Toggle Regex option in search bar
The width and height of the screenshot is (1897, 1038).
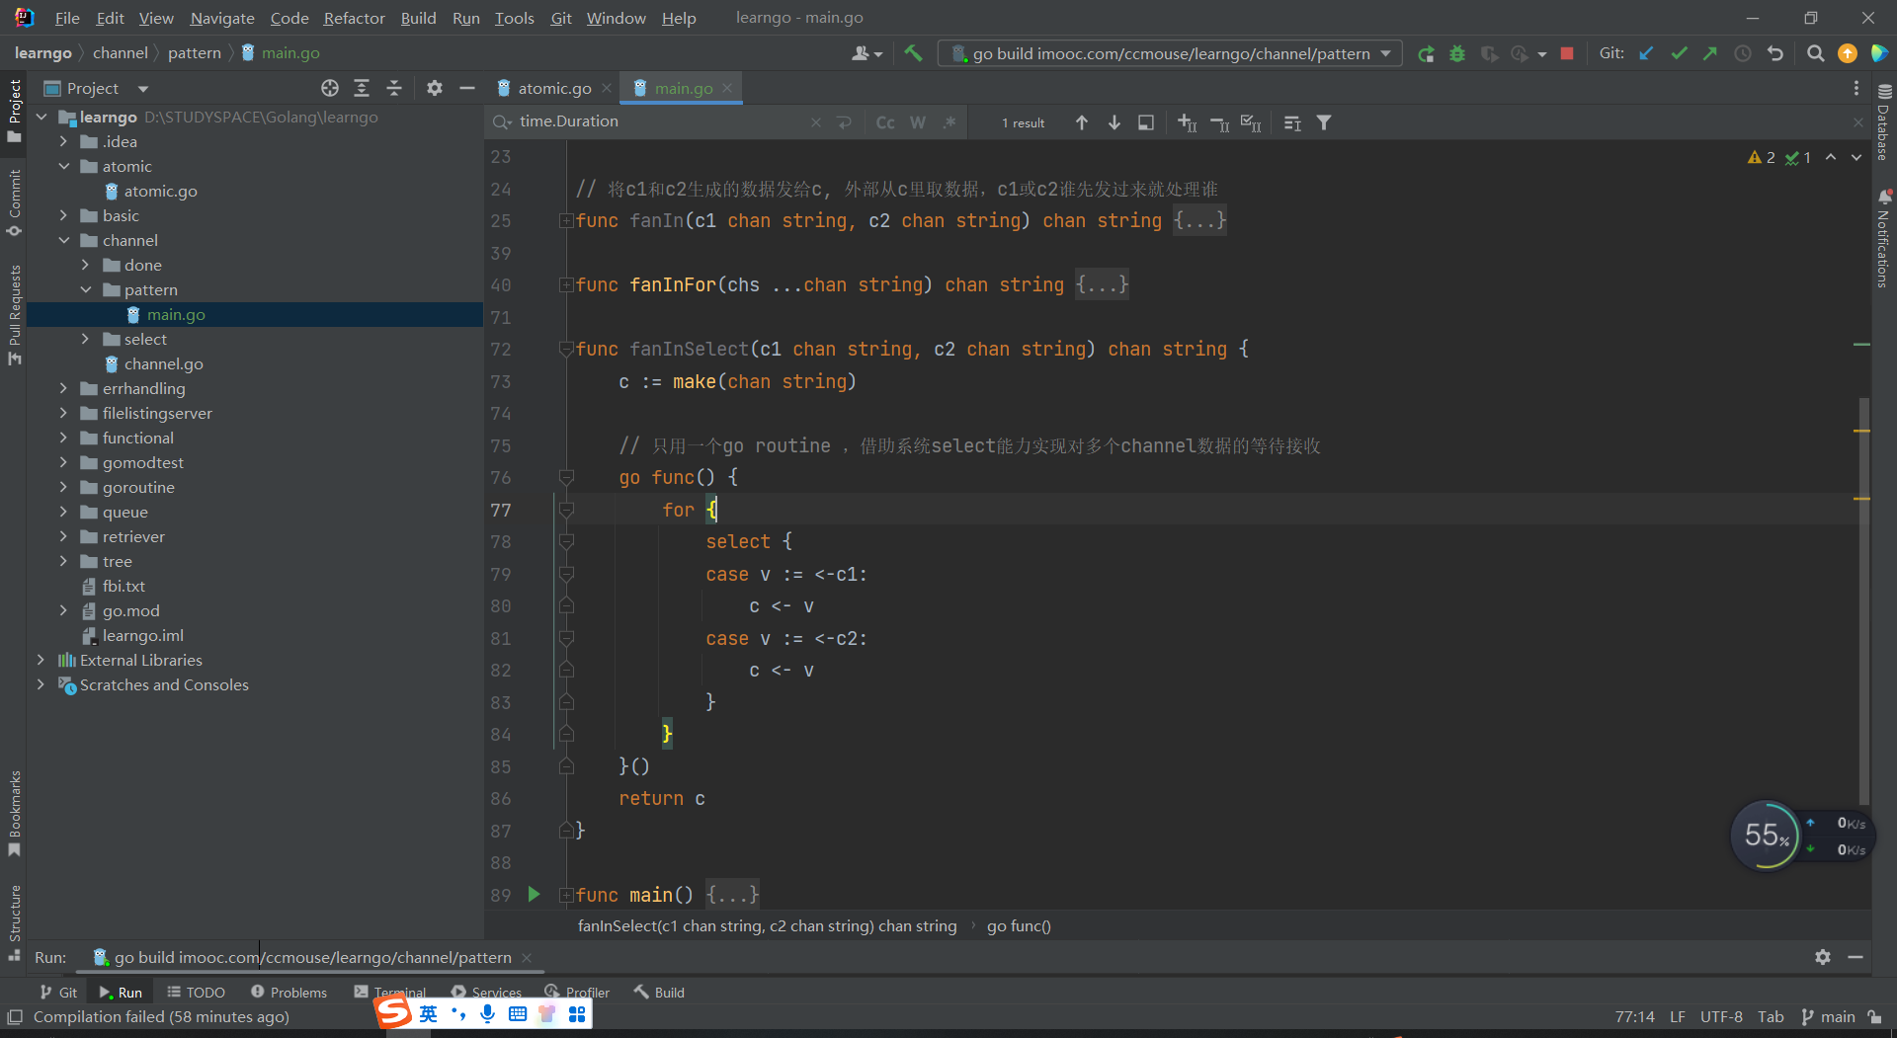(949, 122)
